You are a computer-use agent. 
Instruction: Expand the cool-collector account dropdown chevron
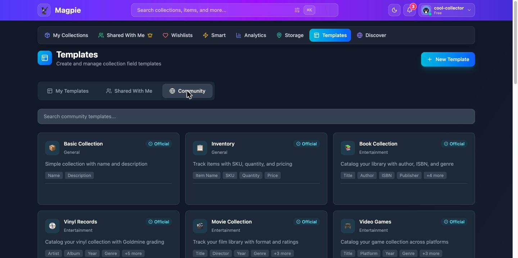pos(469,10)
